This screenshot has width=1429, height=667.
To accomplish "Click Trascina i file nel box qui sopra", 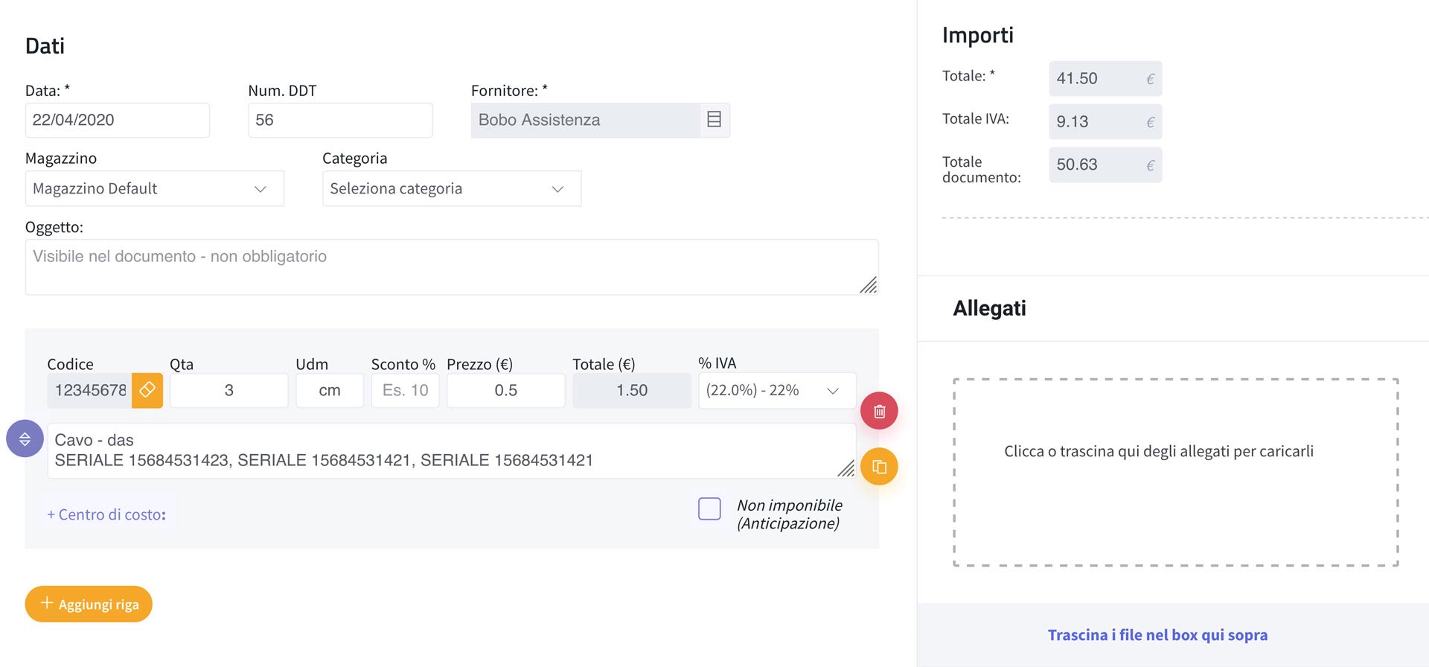I will (1157, 635).
